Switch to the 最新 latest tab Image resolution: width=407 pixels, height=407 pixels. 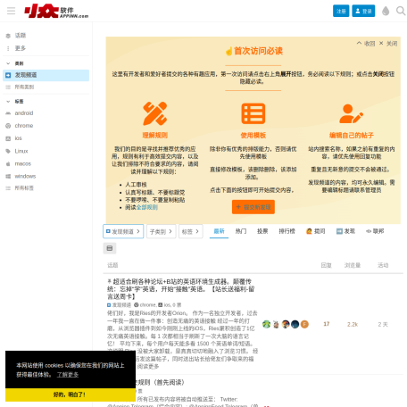point(219,231)
